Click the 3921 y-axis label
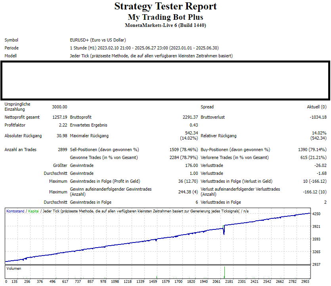The height and width of the screenshot is (286, 331). (316, 227)
